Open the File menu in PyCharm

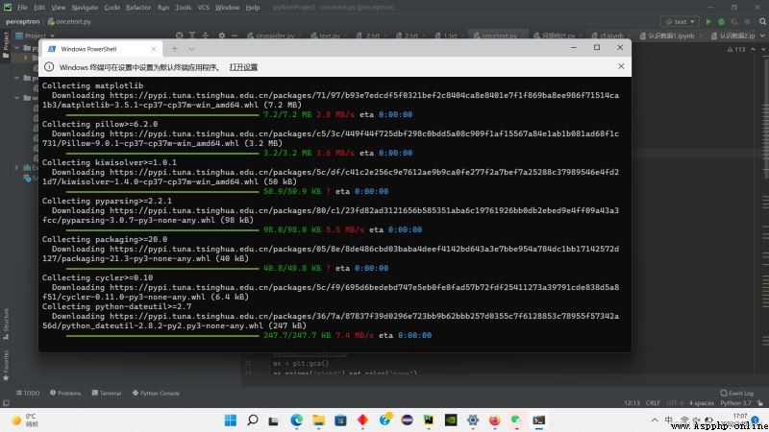click(x=22, y=8)
